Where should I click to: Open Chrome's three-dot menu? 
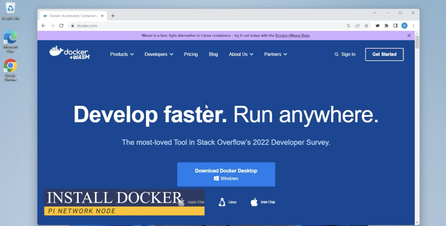[413, 25]
